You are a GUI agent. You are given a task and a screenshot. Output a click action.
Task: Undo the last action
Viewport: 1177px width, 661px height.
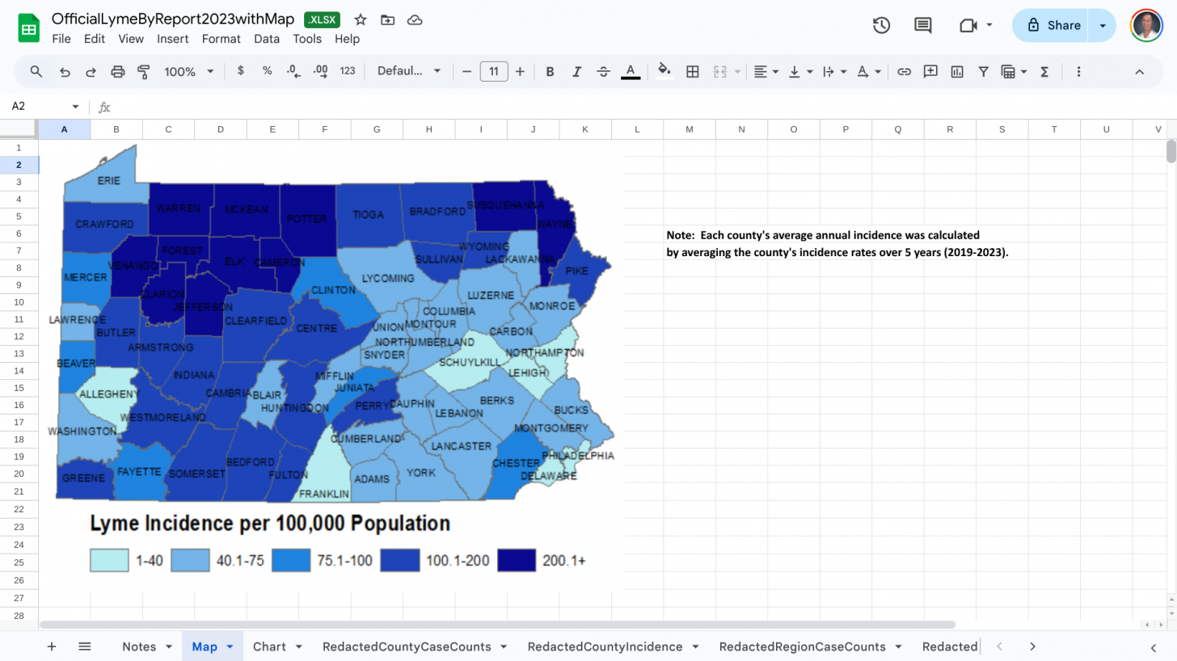(65, 71)
